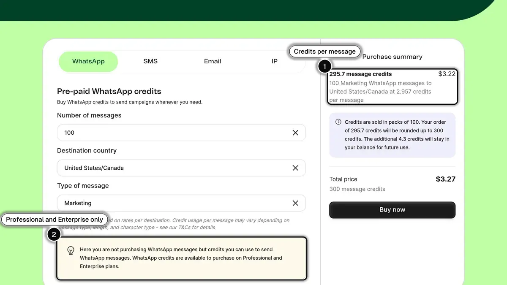Screen dimensions: 507x285
Task: Click the Type of message label
Action: click(83, 186)
